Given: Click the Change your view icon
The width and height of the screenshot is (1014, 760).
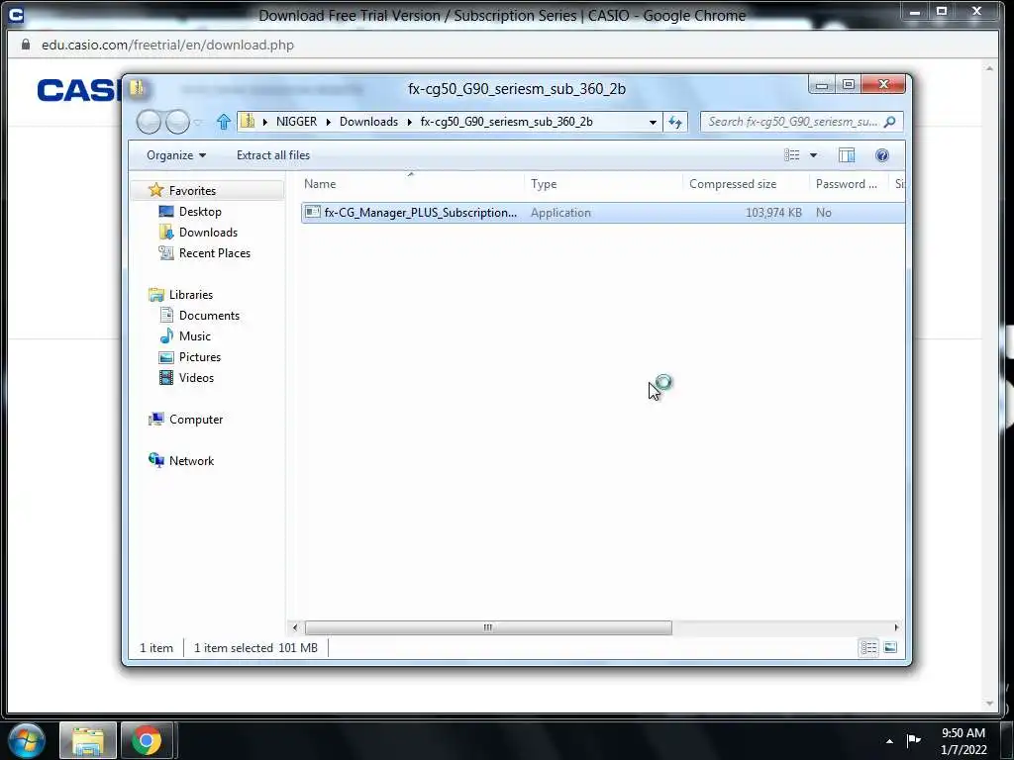Looking at the screenshot, I should click(x=791, y=155).
